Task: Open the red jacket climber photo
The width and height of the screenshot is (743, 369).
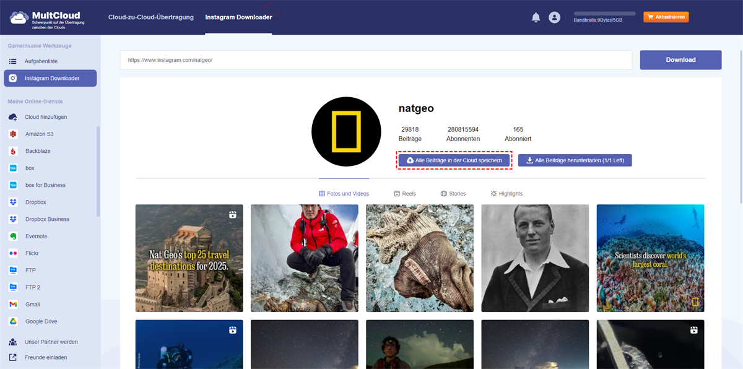Action: 304,258
